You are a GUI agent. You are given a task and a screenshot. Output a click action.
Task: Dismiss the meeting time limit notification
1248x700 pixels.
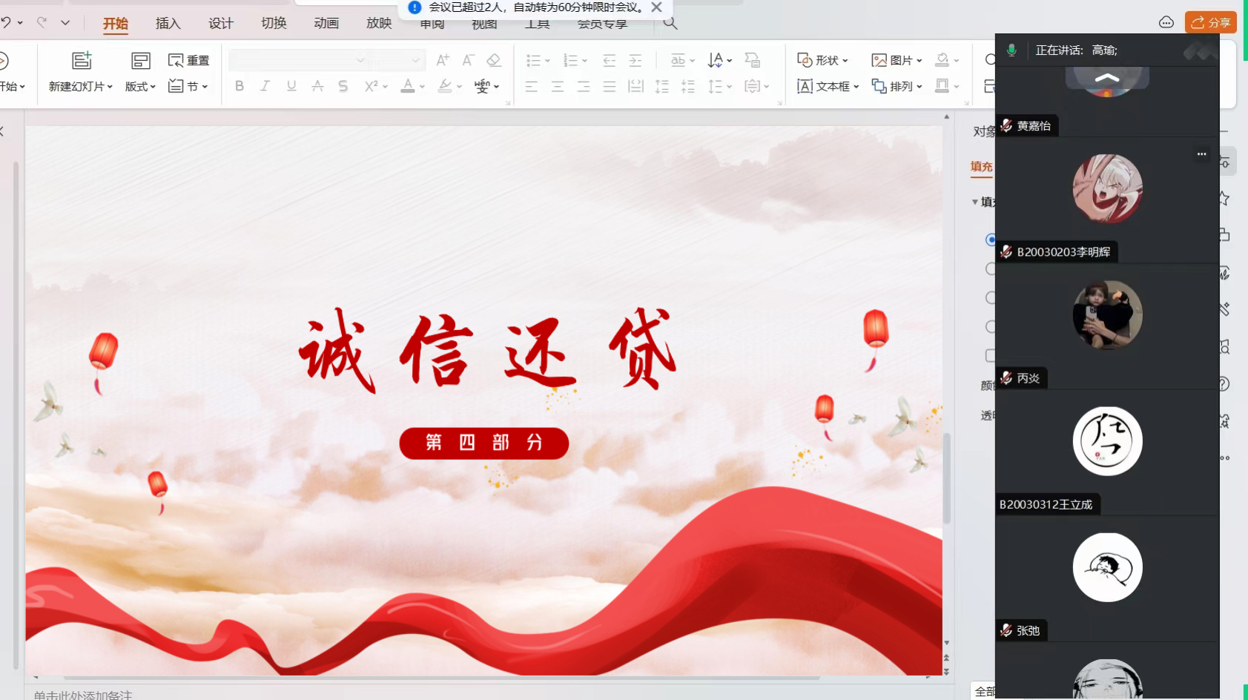[656, 7]
